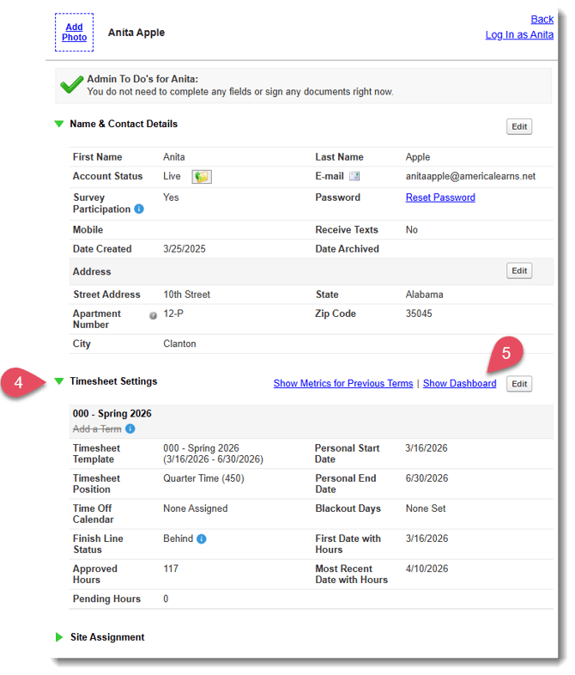Select Log In as Anita link
This screenshot has height=675, width=575.
pyautogui.click(x=519, y=35)
